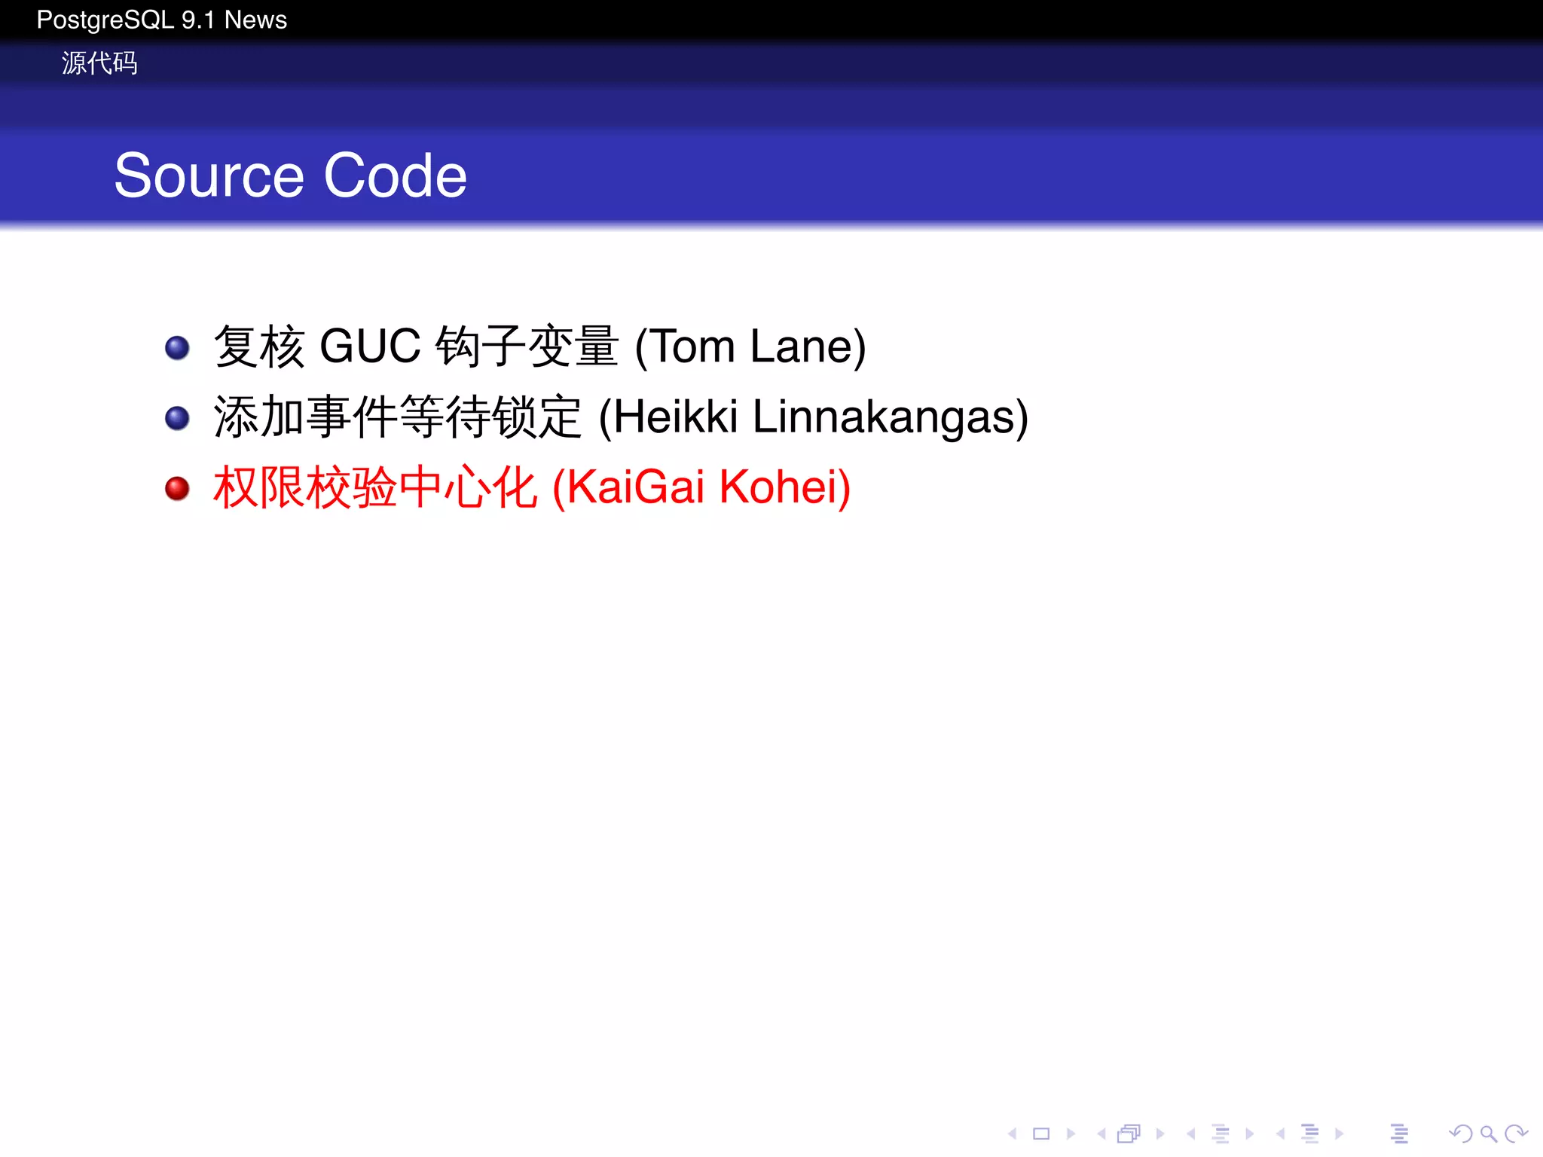Click the subsection navigation icon
This screenshot has width=1543, height=1157.
1221,1134
